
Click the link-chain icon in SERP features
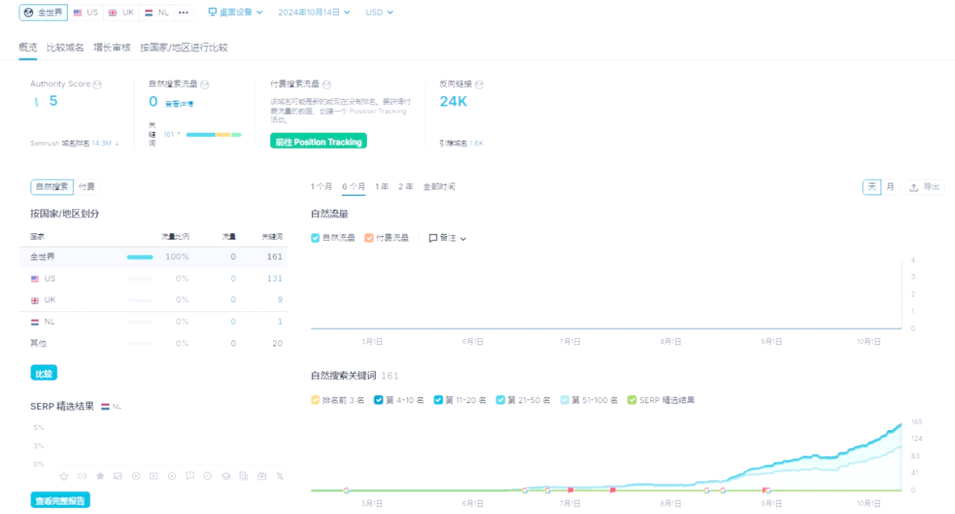(x=82, y=476)
